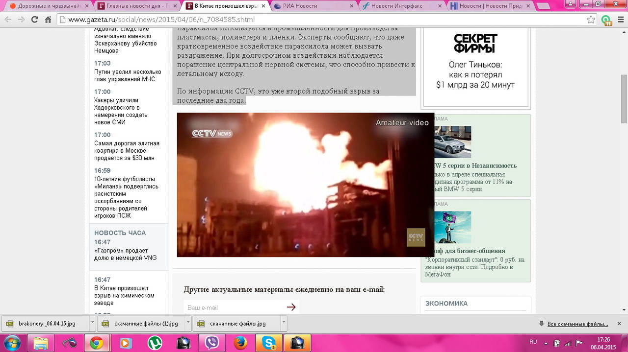Image resolution: width=628 pixels, height=352 pixels.
Task: Open Самая дорогая элитная квартира news
Action: [127, 151]
